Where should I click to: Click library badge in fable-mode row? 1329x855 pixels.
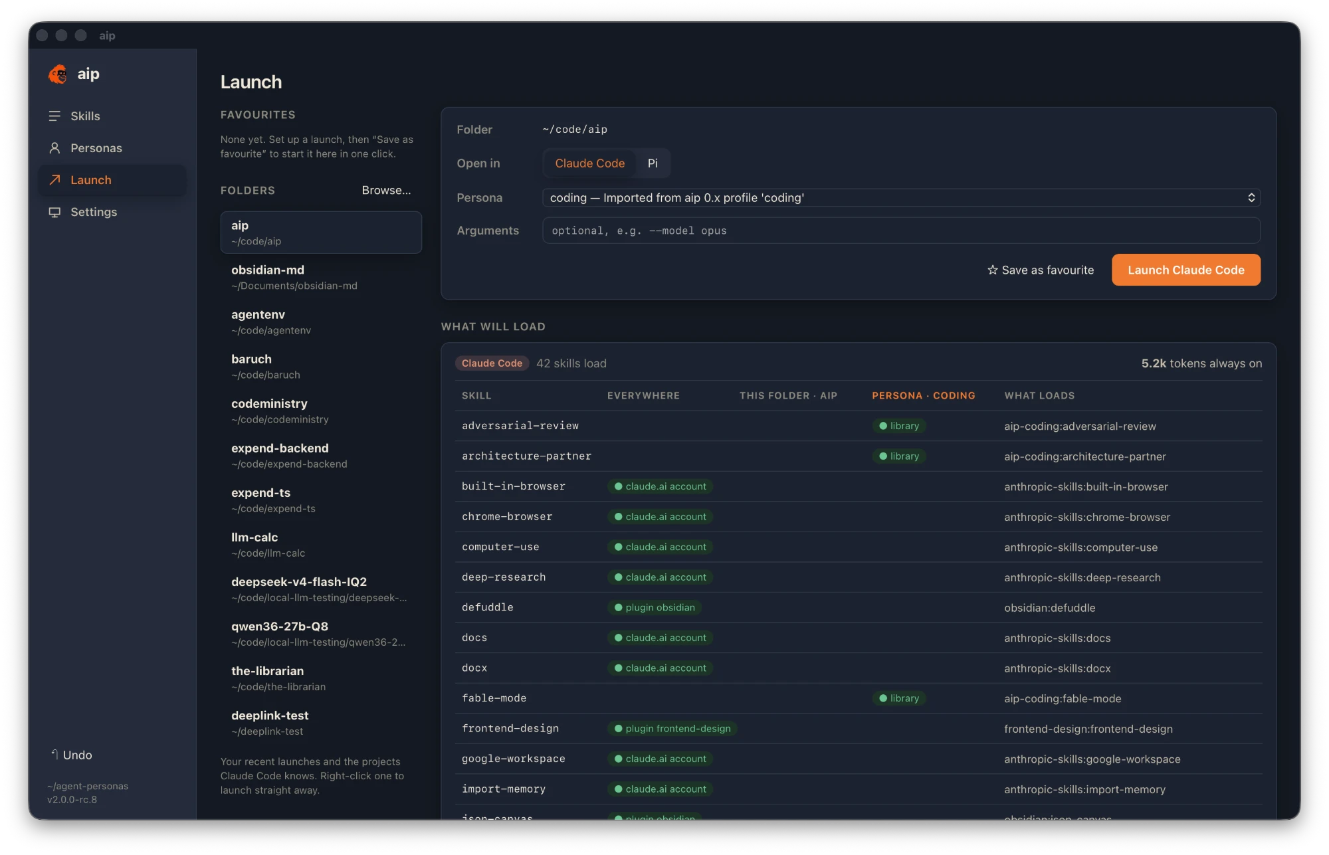pyautogui.click(x=898, y=698)
